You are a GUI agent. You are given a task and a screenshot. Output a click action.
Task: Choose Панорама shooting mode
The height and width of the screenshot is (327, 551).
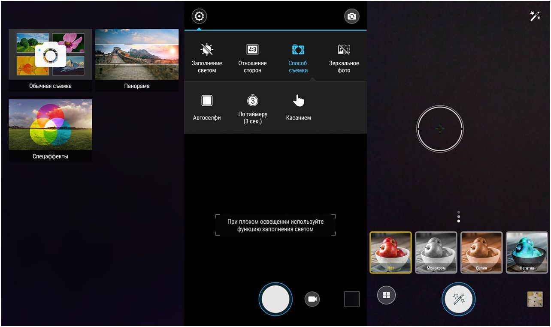point(137,60)
